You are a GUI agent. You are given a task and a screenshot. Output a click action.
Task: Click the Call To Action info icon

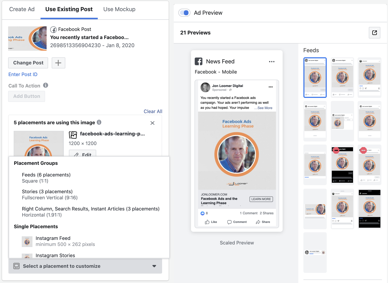click(x=46, y=85)
